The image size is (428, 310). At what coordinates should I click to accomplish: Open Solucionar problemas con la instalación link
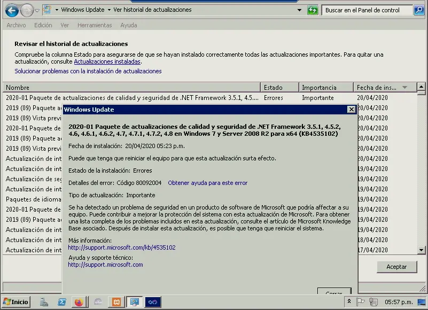tap(88, 71)
